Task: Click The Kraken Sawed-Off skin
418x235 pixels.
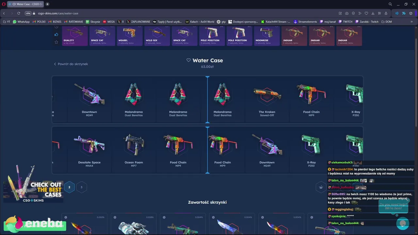Action: 267,100
